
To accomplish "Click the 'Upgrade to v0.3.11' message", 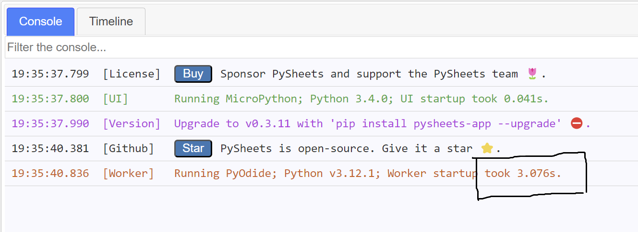I will (368, 123).
